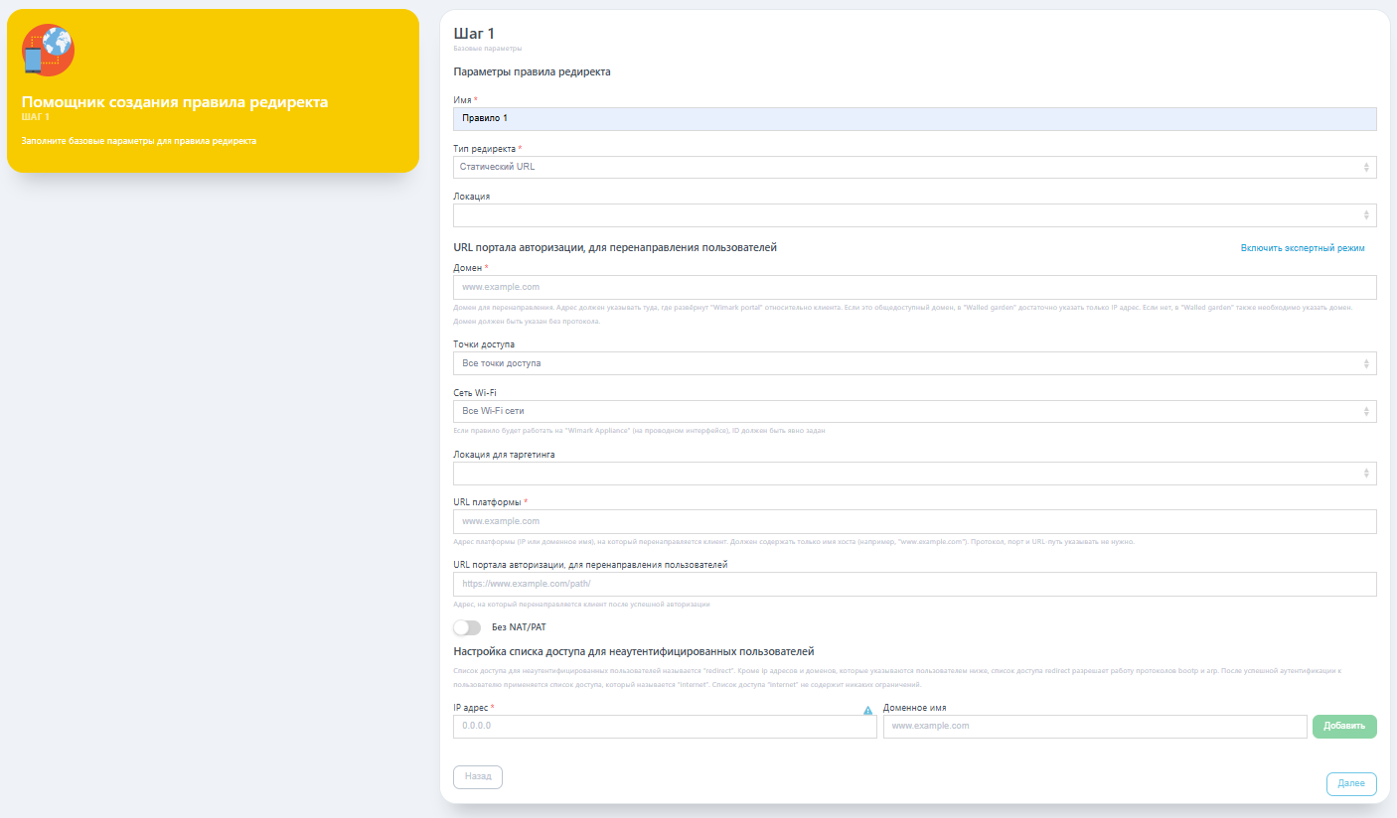Viewport: 1397px width, 818px height.
Task: Click the Домен input field
Action: tap(914, 287)
